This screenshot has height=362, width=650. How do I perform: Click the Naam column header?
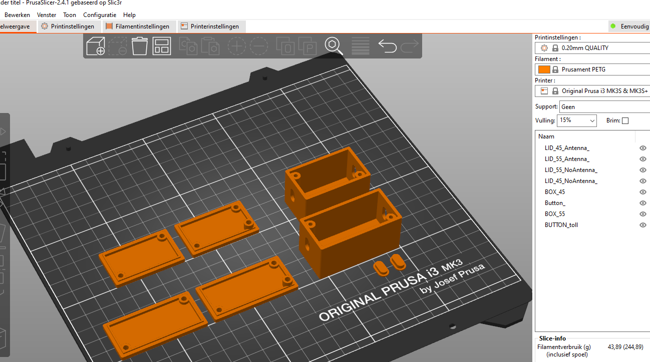tap(585, 136)
